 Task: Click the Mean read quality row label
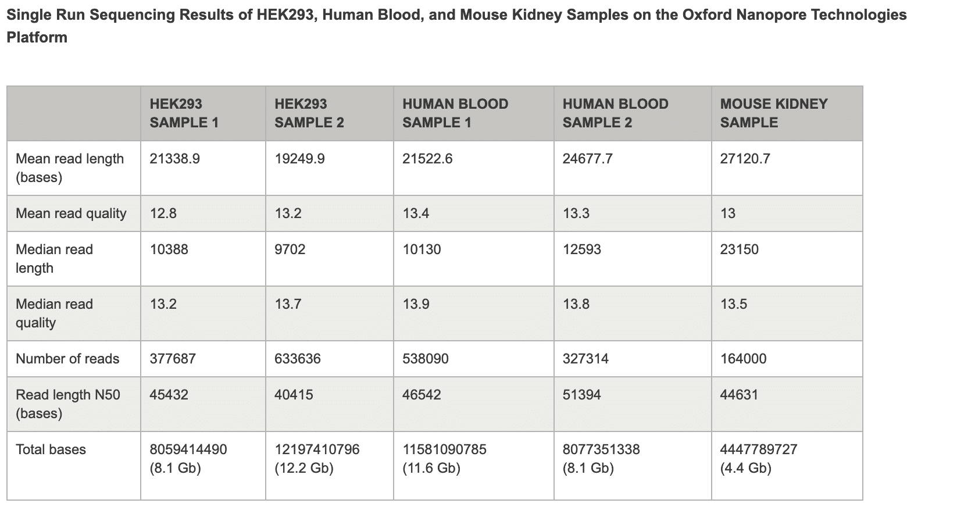[71, 213]
